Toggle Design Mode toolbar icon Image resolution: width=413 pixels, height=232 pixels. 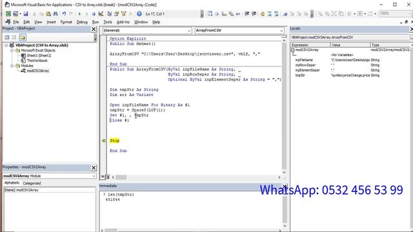pyautogui.click(x=101, y=14)
